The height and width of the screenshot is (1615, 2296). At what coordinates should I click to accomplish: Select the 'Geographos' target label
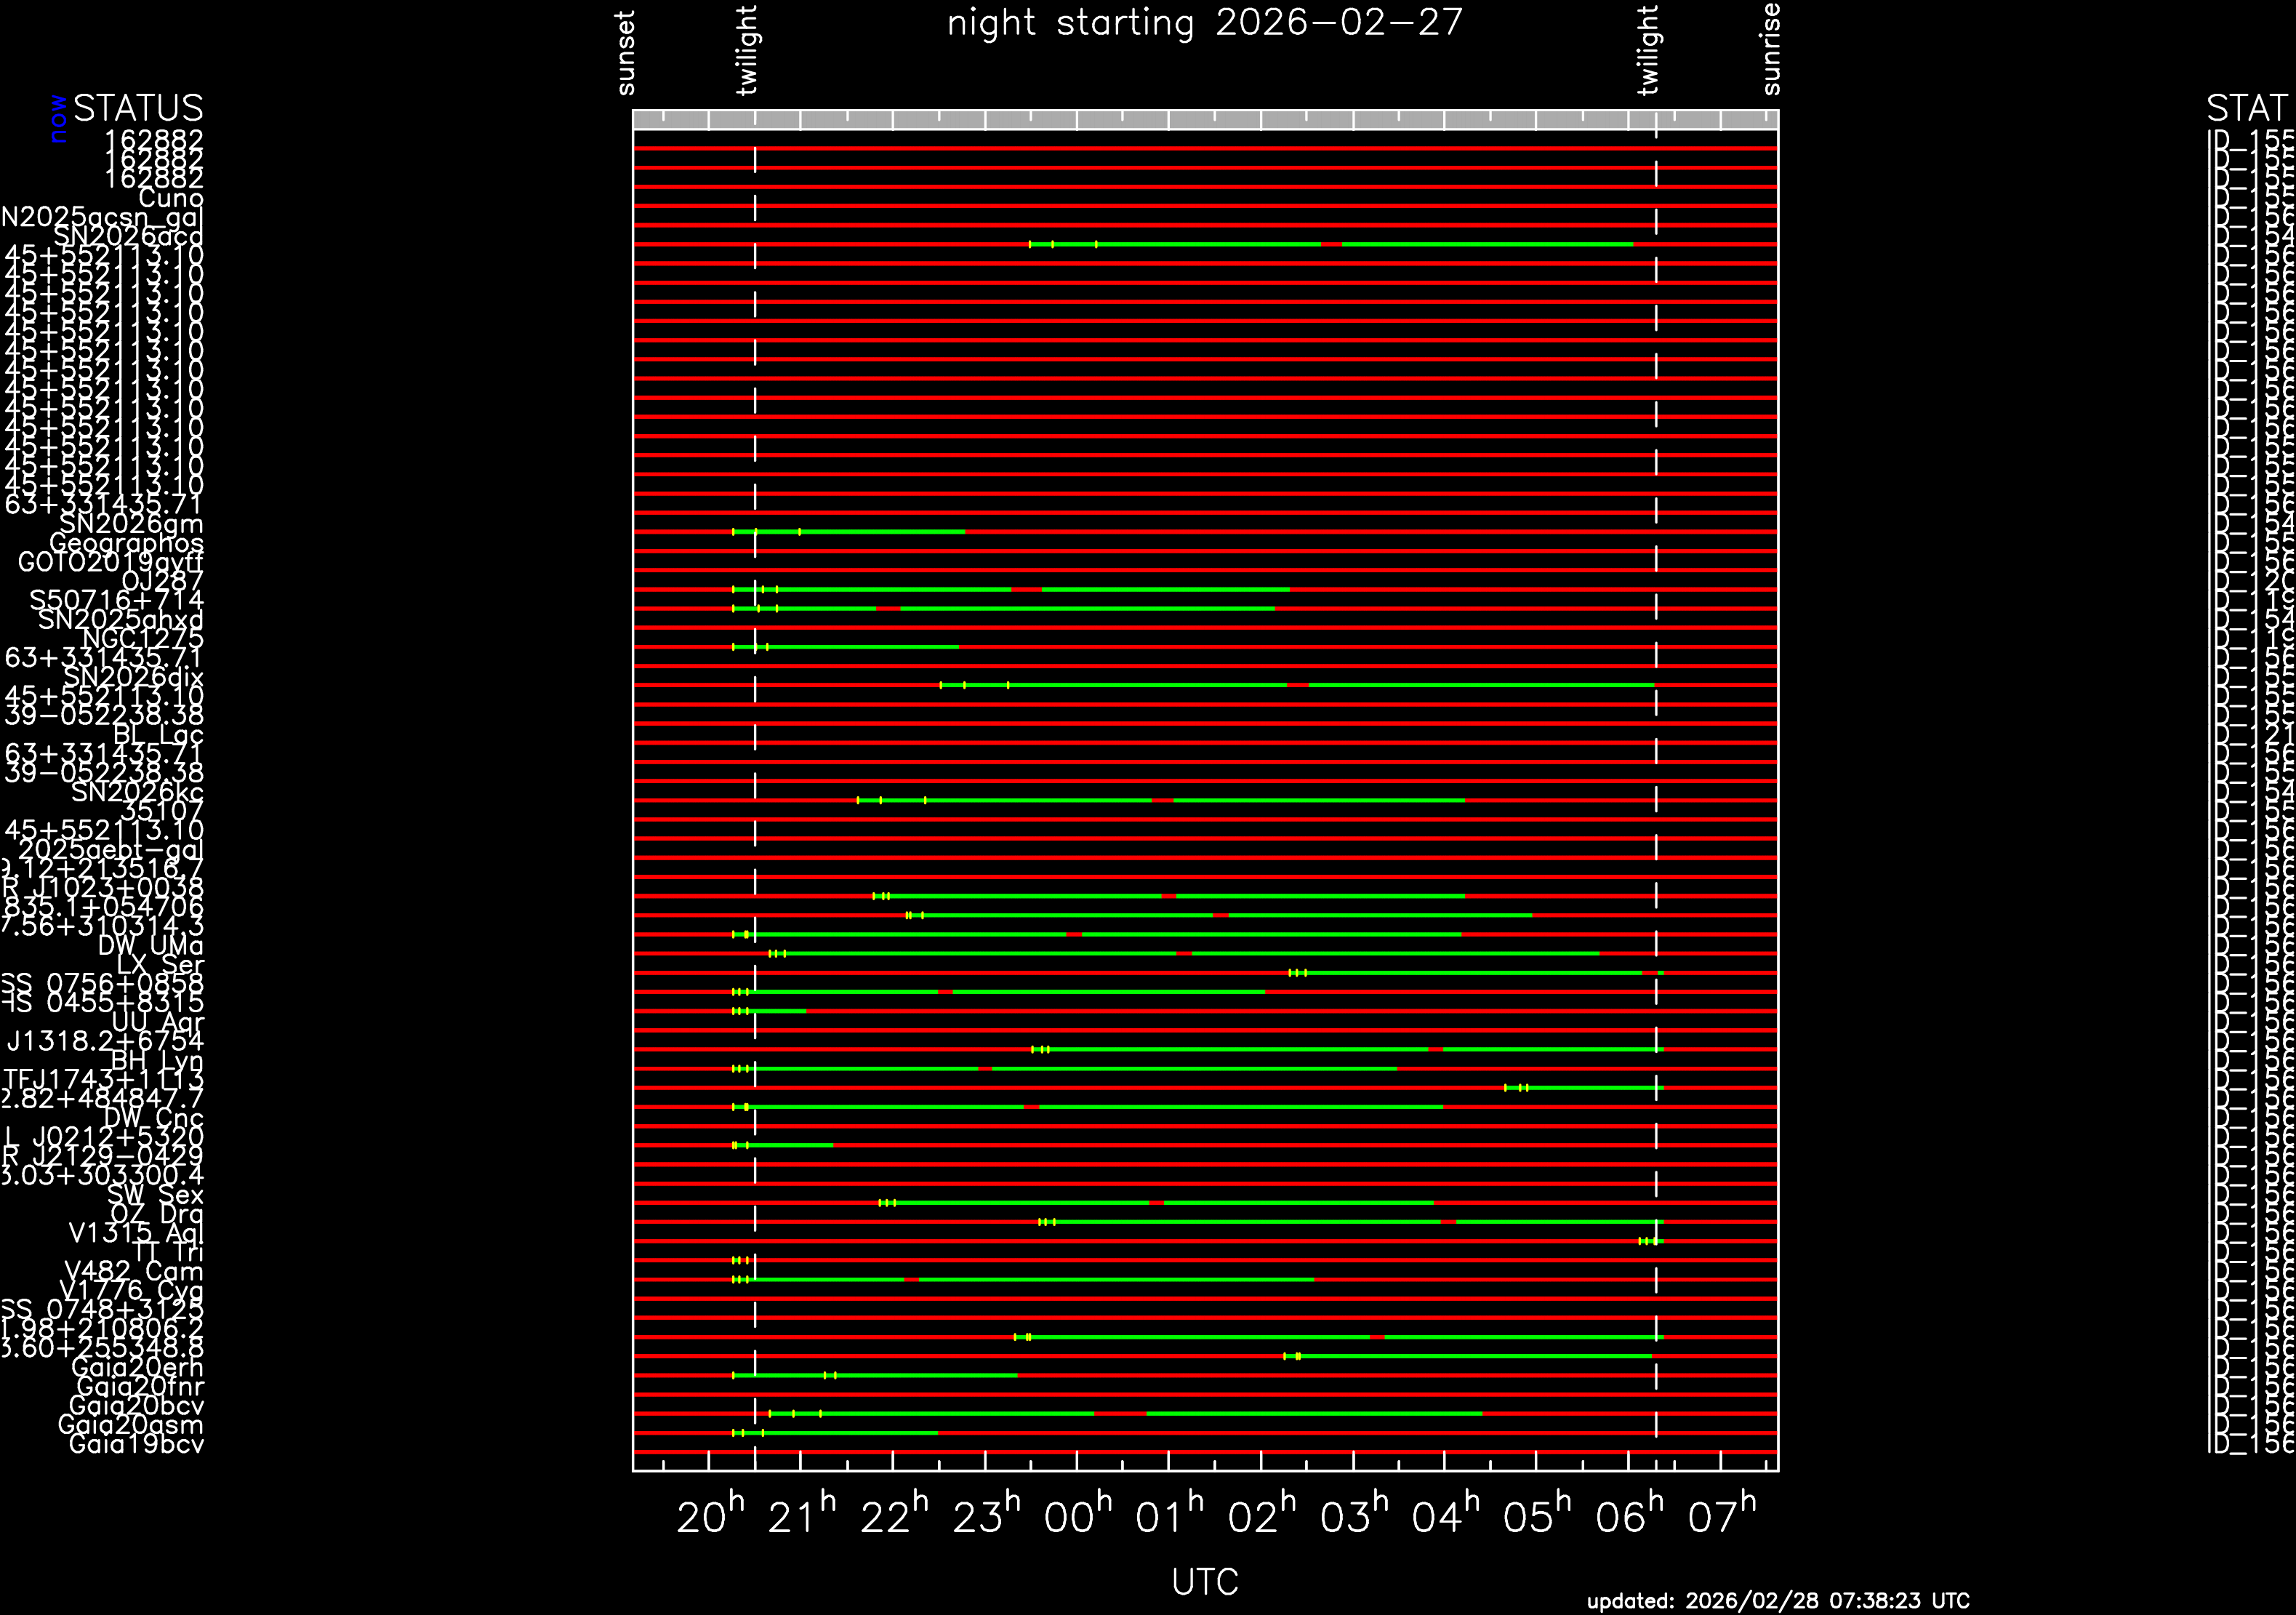126,543
